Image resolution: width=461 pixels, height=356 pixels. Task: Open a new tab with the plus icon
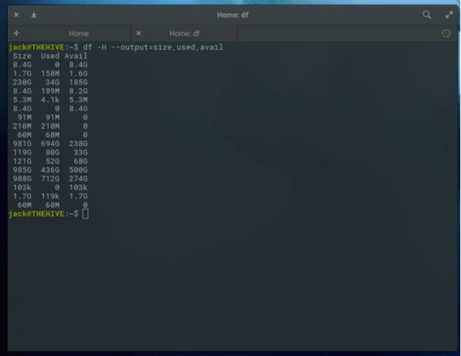[x=17, y=34]
